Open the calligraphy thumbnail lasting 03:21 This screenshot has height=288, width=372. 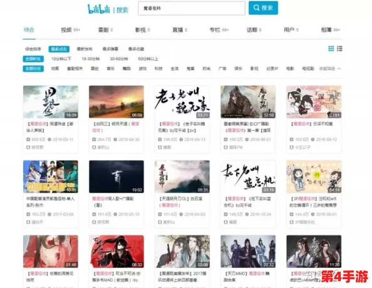tap(182, 102)
